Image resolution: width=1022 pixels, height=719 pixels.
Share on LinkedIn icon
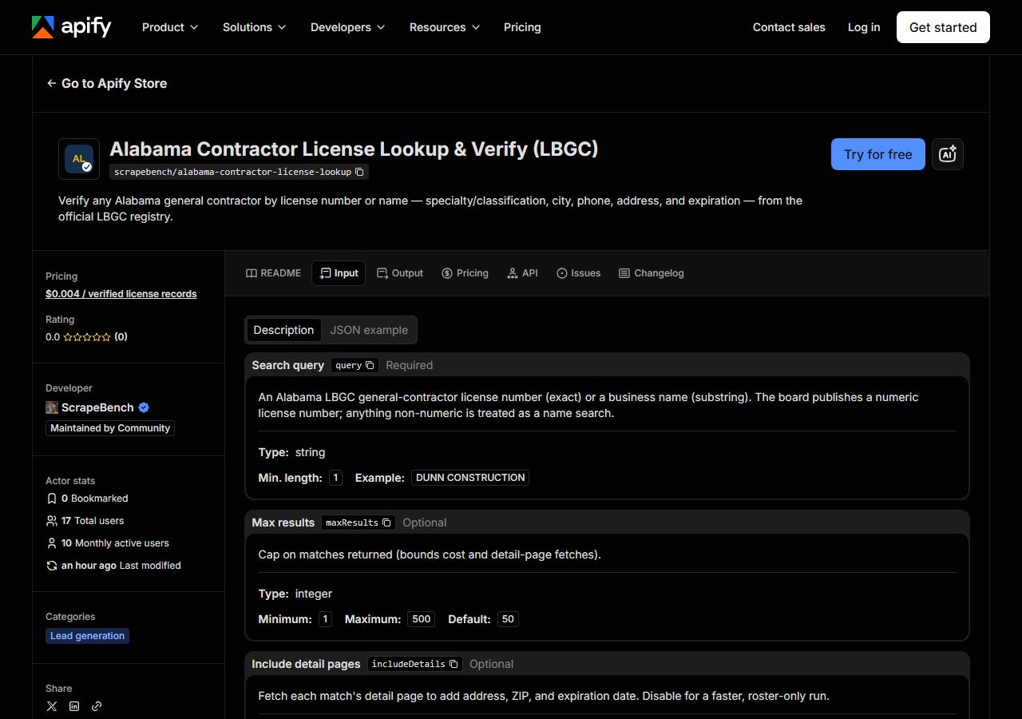(x=74, y=706)
